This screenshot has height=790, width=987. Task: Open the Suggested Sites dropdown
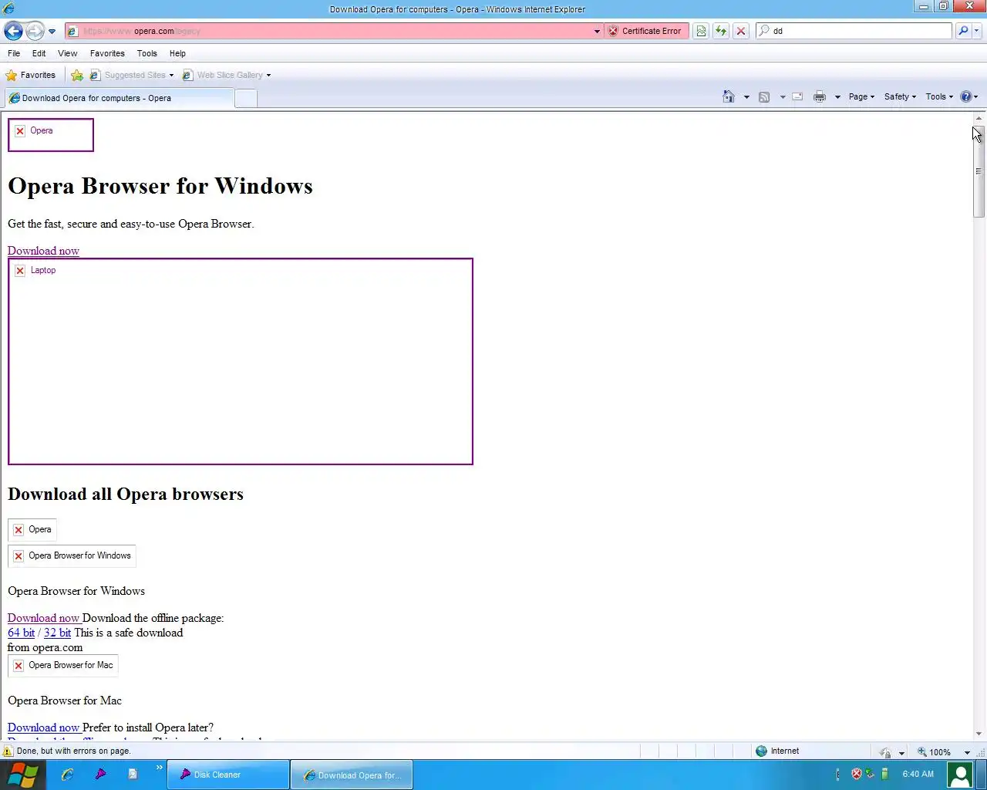pyautogui.click(x=132, y=75)
